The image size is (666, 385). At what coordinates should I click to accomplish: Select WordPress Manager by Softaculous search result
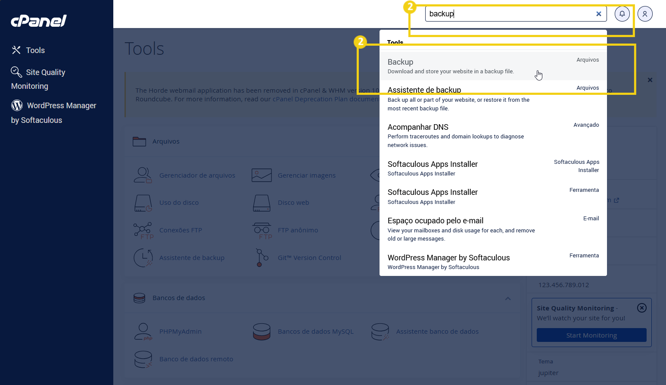point(493,262)
